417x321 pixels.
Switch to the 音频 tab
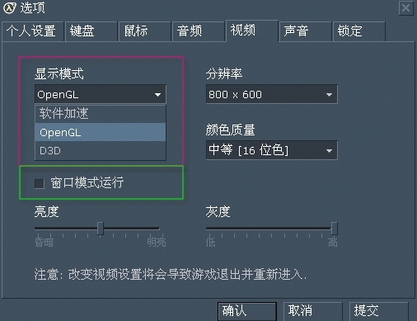pos(199,31)
